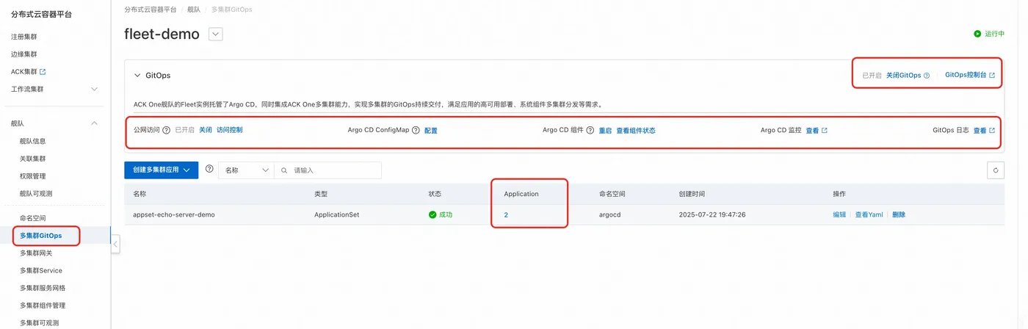Open 多集群Service in sidebar
1028x329 pixels.
coord(41,270)
